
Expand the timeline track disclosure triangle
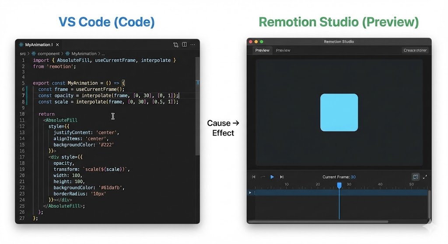pos(250,192)
